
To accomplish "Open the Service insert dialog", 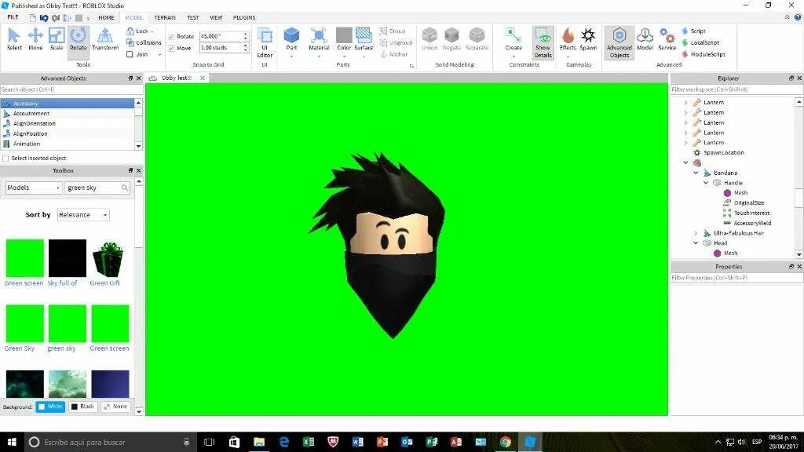I will pos(667,39).
